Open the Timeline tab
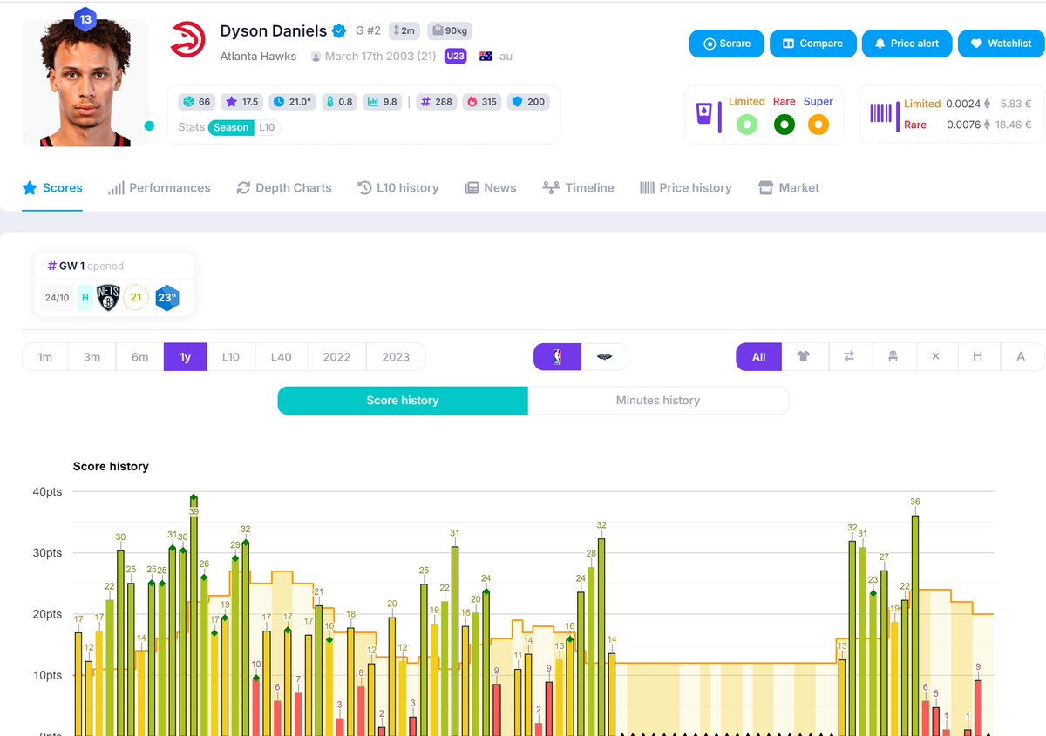Screen dimensions: 1046x736 point(578,188)
